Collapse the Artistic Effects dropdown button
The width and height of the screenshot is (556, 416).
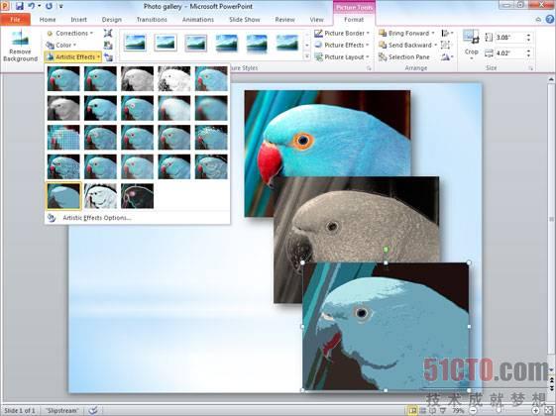(73, 57)
